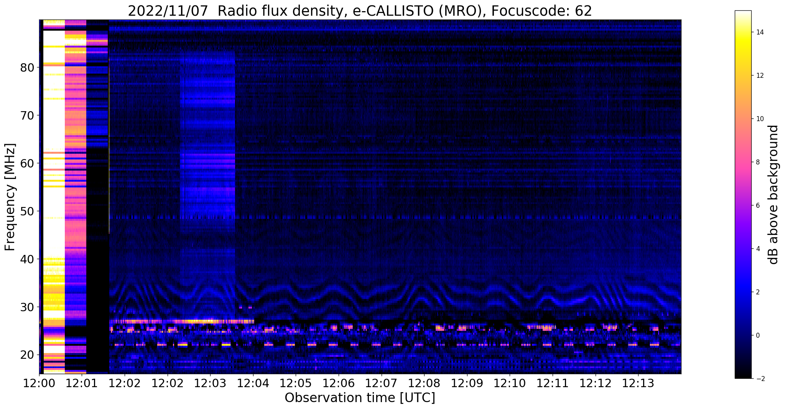The image size is (785, 409).
Task: Click the 12:06 time tick label
Action: coord(339,383)
